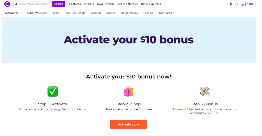
Task: Click the Cashrewards purple logo icon
Action: pyautogui.click(x=7, y=4)
